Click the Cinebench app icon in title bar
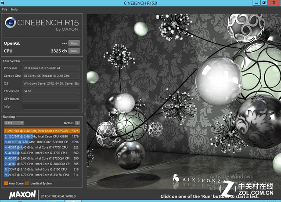 point(3,3)
